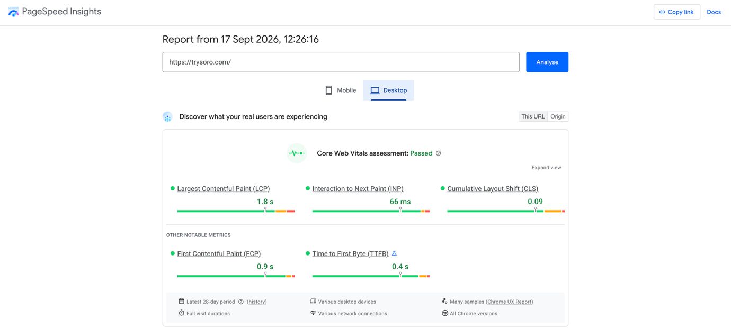Screen dimensions: 731x328
Task: Click the TTFB value 0.4 s
Action: 400,267
